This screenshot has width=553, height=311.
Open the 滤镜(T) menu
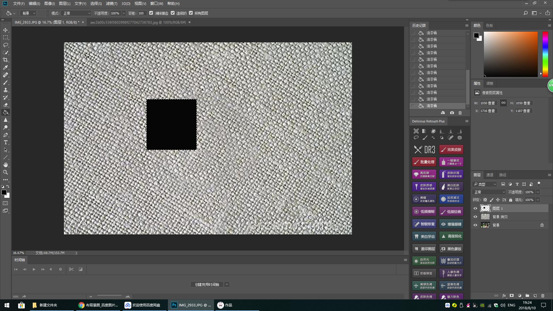click(x=111, y=3)
